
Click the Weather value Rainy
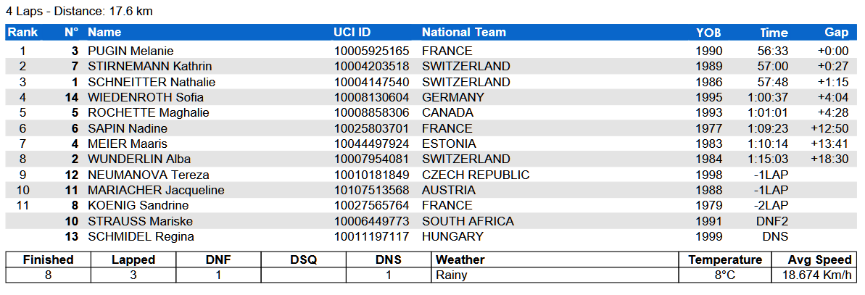click(452, 275)
